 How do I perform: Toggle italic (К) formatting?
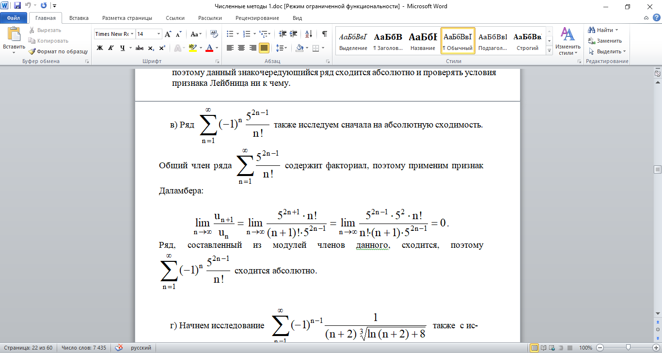[x=111, y=48]
